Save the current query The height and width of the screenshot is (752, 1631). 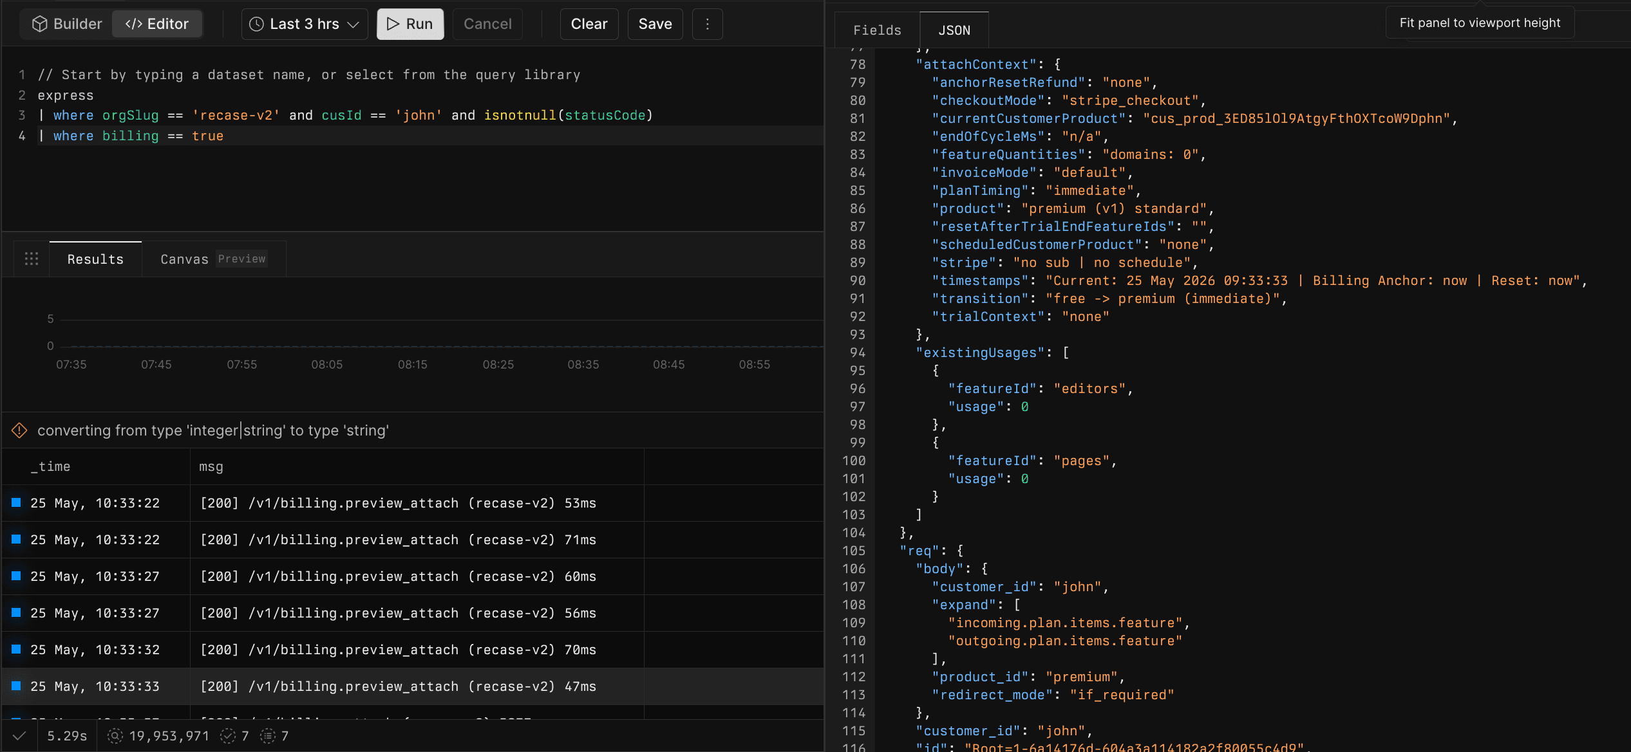click(655, 24)
